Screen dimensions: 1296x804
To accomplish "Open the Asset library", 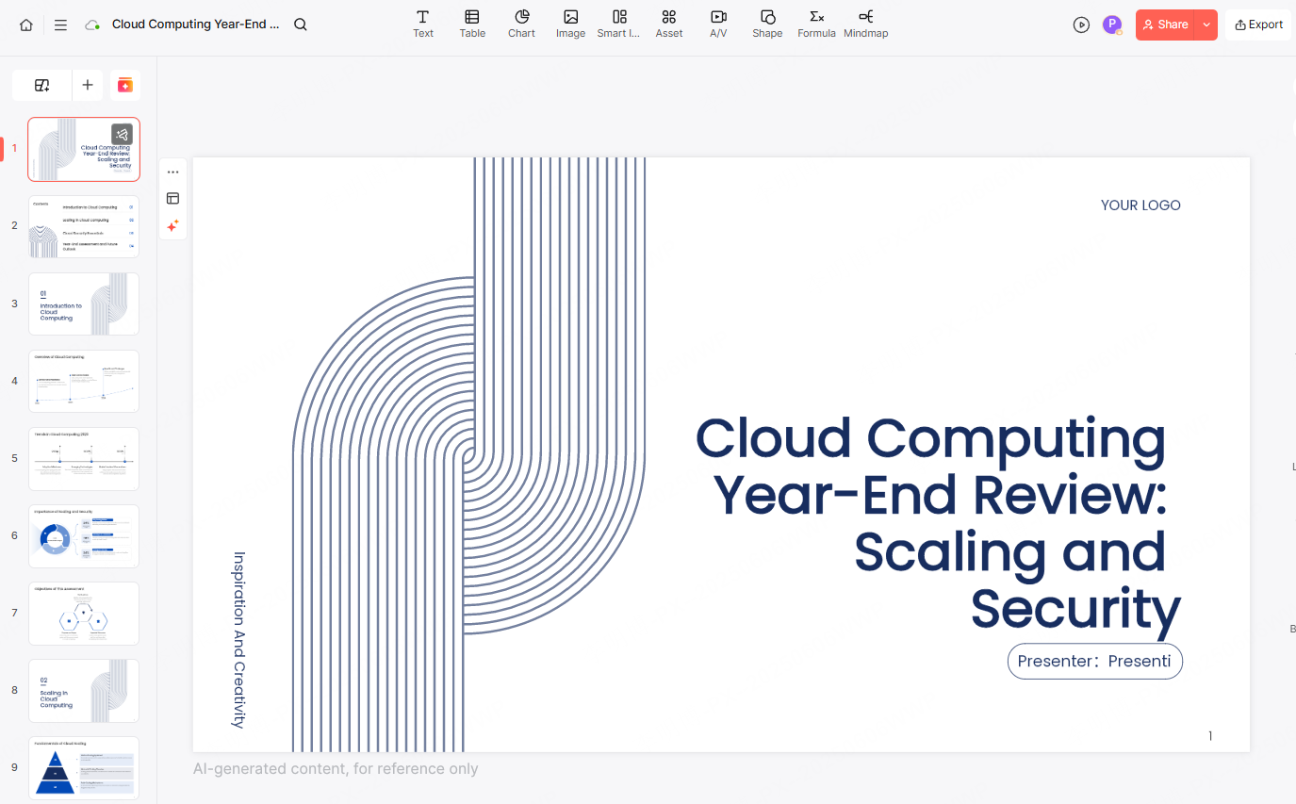I will (668, 25).
